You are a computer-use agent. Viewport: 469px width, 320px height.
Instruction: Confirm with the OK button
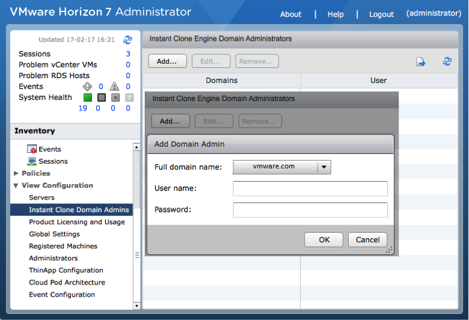click(x=324, y=240)
